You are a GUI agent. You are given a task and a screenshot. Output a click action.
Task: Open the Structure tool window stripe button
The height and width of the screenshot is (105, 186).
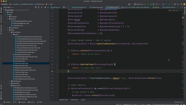(x=1, y=19)
